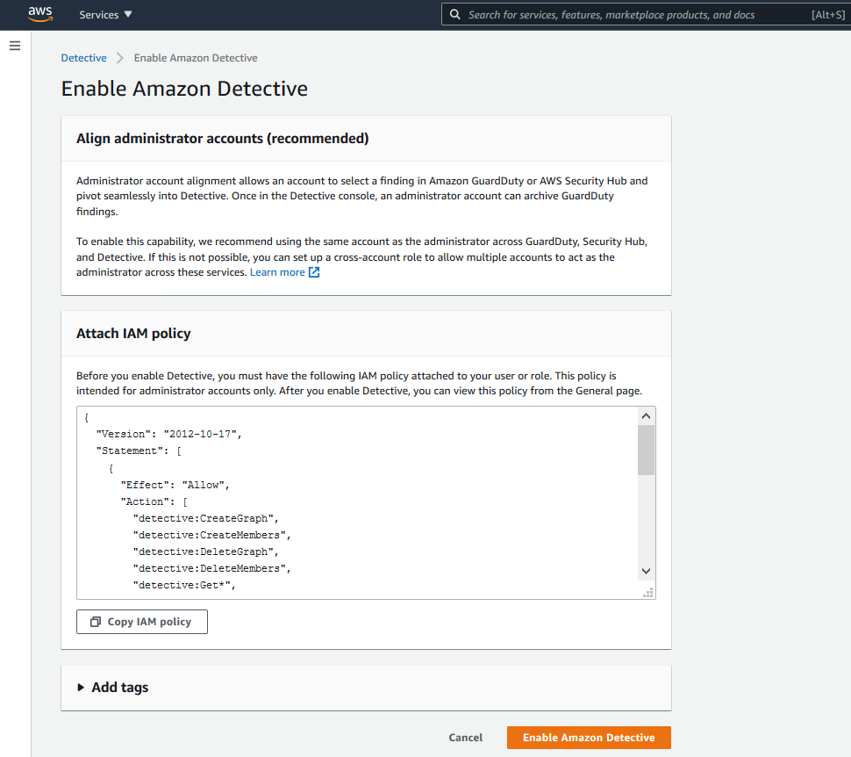Screen dimensions: 851x757
Task: Click the "detective:Get*" policy line
Action: 184,585
